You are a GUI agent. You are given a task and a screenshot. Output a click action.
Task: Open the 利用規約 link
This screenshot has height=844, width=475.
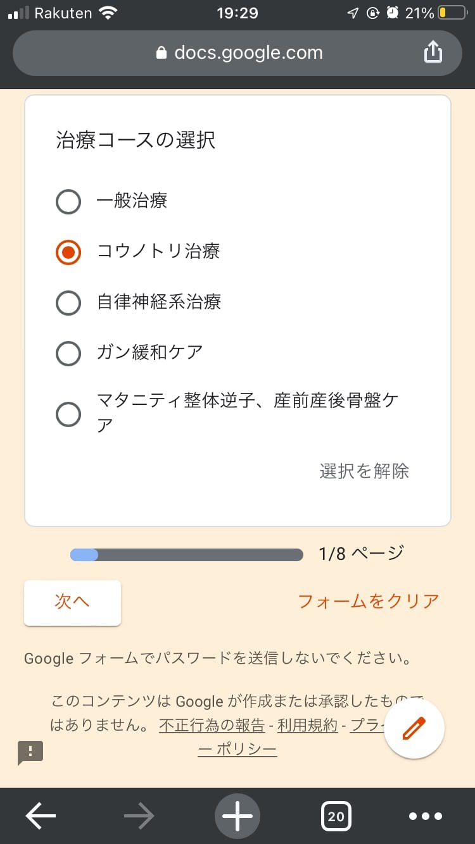point(307,725)
